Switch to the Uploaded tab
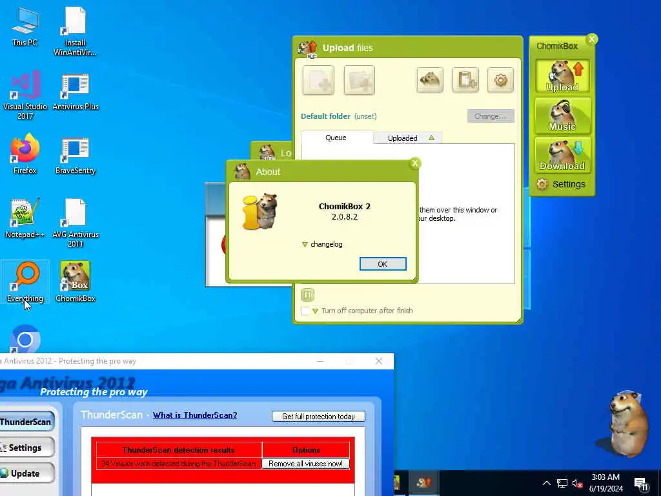This screenshot has width=661, height=496. [407, 138]
